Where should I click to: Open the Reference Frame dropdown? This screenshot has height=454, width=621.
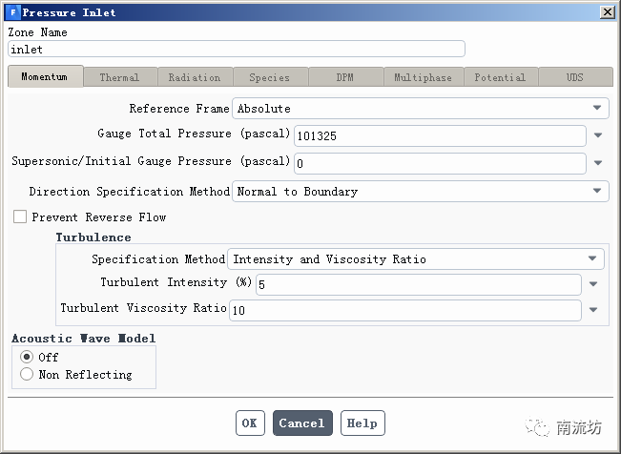(421, 109)
